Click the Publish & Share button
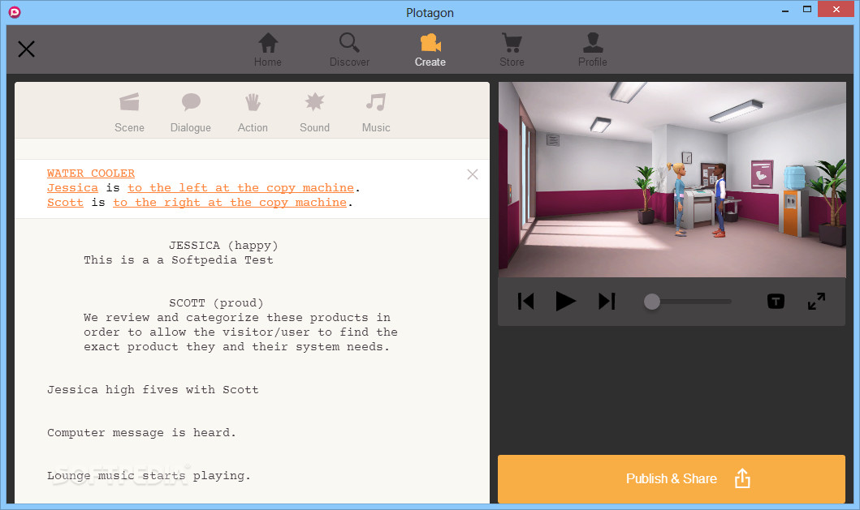Viewport: 860px width, 510px height. [672, 478]
